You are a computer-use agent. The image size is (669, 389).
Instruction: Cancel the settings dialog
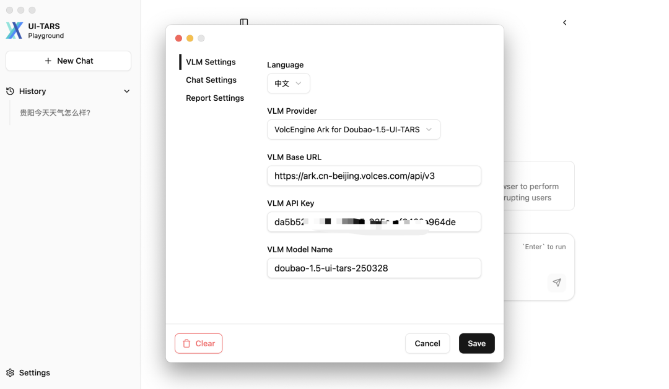point(427,343)
